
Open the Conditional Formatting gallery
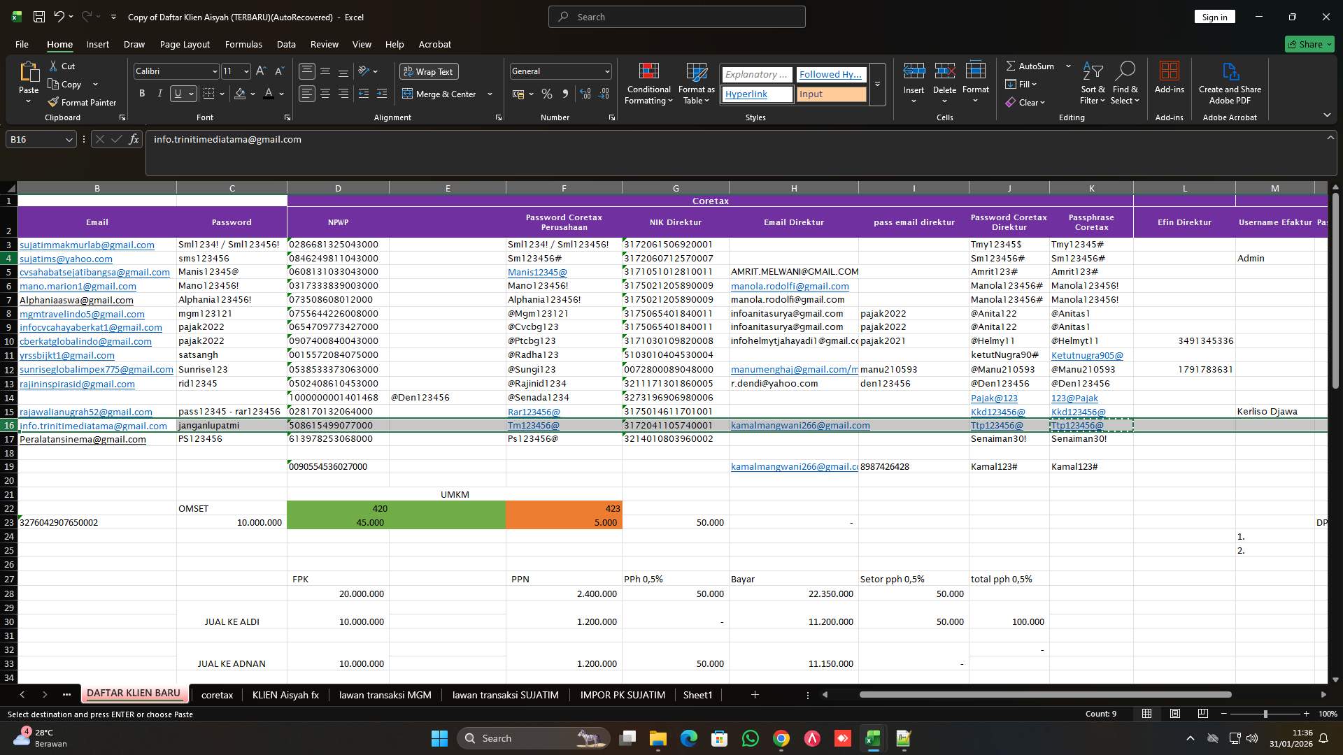coord(648,82)
